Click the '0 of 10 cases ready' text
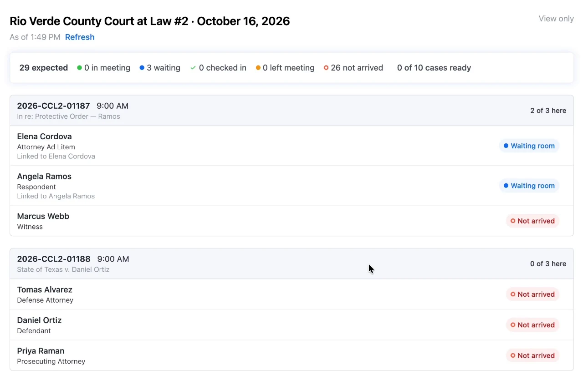 click(434, 68)
